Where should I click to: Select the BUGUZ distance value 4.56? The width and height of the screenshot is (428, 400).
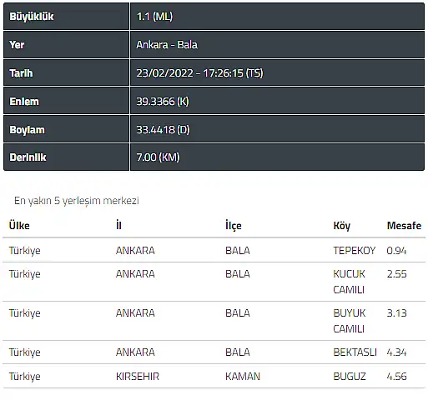(396, 377)
